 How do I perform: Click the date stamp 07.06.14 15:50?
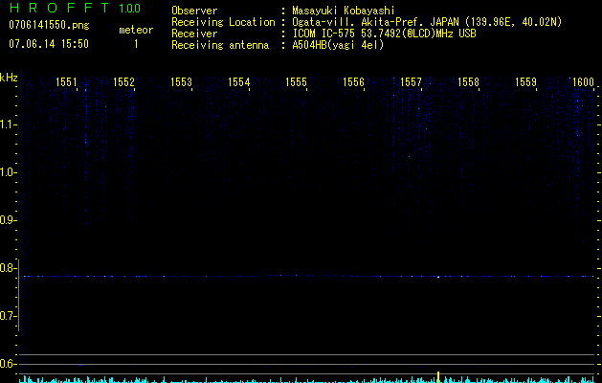49,44
